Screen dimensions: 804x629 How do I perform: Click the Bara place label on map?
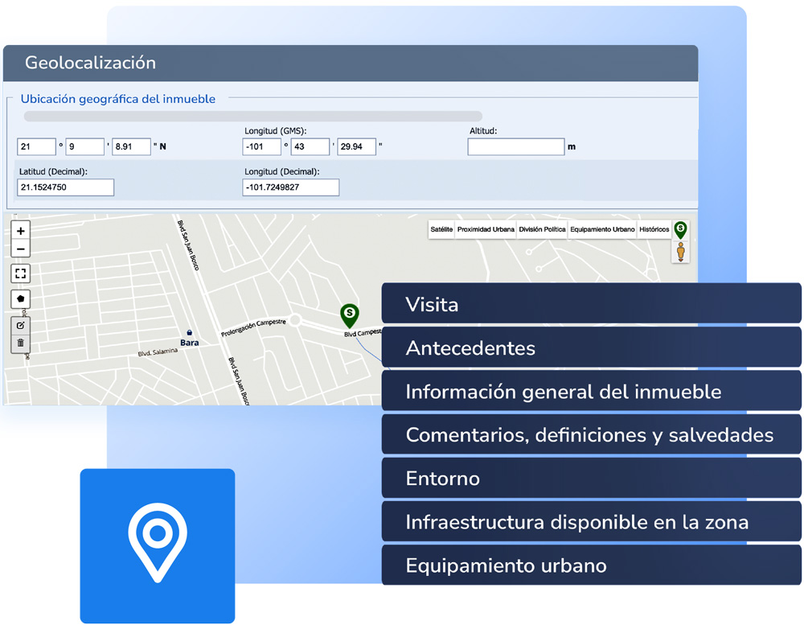tap(189, 343)
